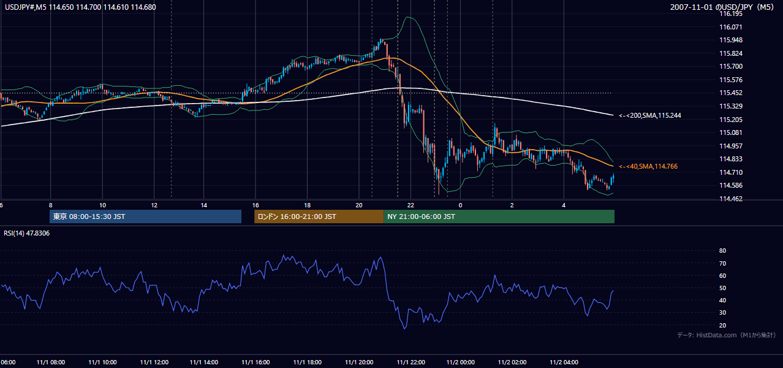783x368 pixels.
Task: Click the 11/2 00:00 bottom time label
Action: point(460,362)
